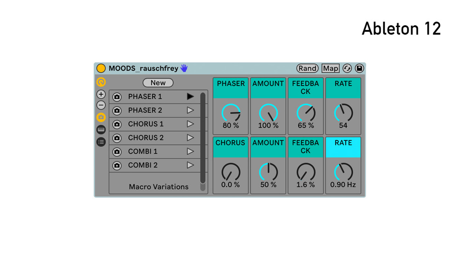Click the 80 % value under PHASER
The height and width of the screenshot is (260, 462).
pyautogui.click(x=231, y=126)
